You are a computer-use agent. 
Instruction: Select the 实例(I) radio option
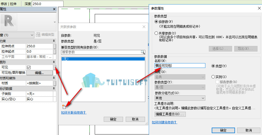click(213, 77)
